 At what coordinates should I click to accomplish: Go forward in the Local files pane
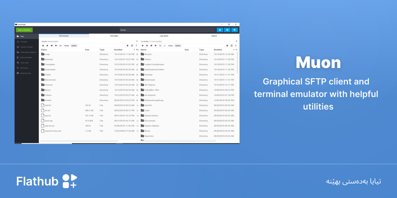(147, 46)
